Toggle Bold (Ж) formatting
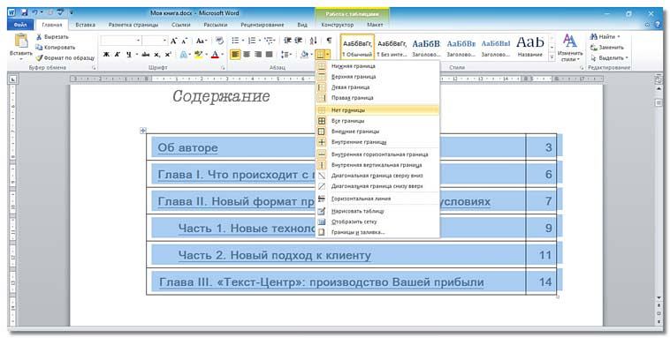 point(105,55)
